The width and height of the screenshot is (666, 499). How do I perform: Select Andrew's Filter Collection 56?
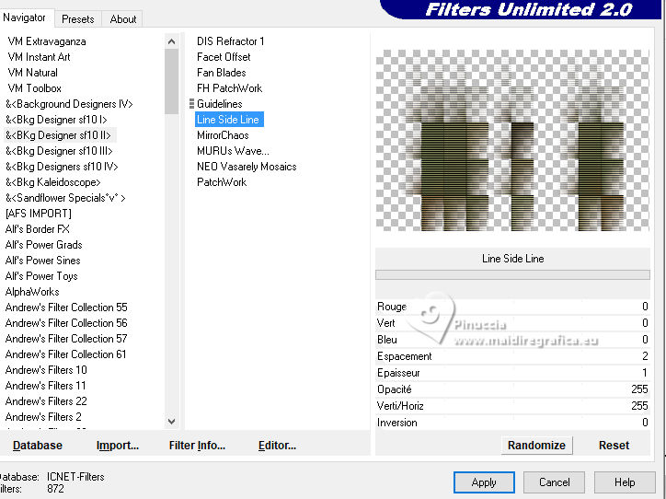pos(66,323)
